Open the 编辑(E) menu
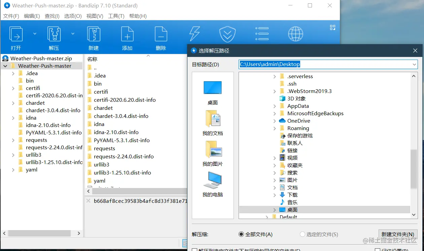 coord(32,16)
